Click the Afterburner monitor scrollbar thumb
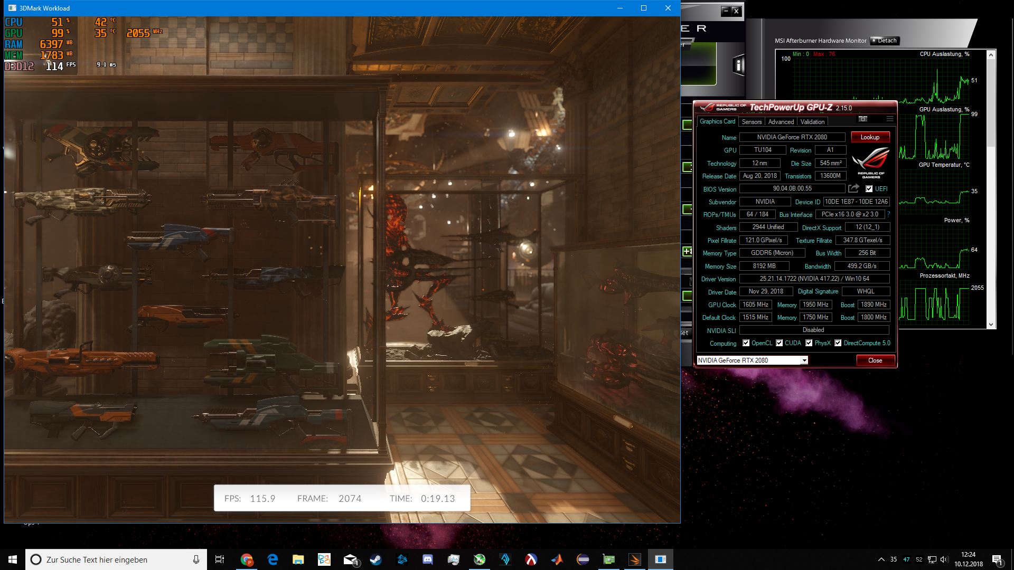The image size is (1014, 570). click(991, 103)
